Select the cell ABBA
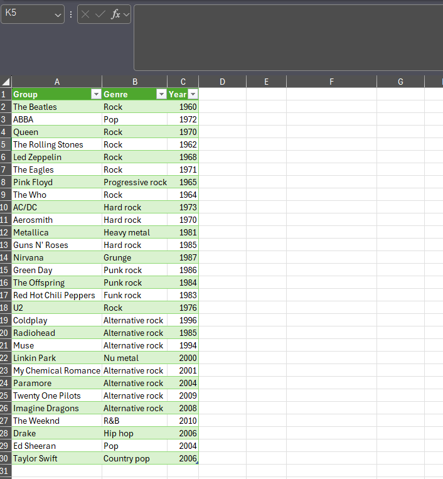The image size is (443, 479). coord(57,119)
